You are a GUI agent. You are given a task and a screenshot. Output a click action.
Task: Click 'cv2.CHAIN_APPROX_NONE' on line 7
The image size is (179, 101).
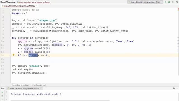pyautogui.click(x=111, y=31)
